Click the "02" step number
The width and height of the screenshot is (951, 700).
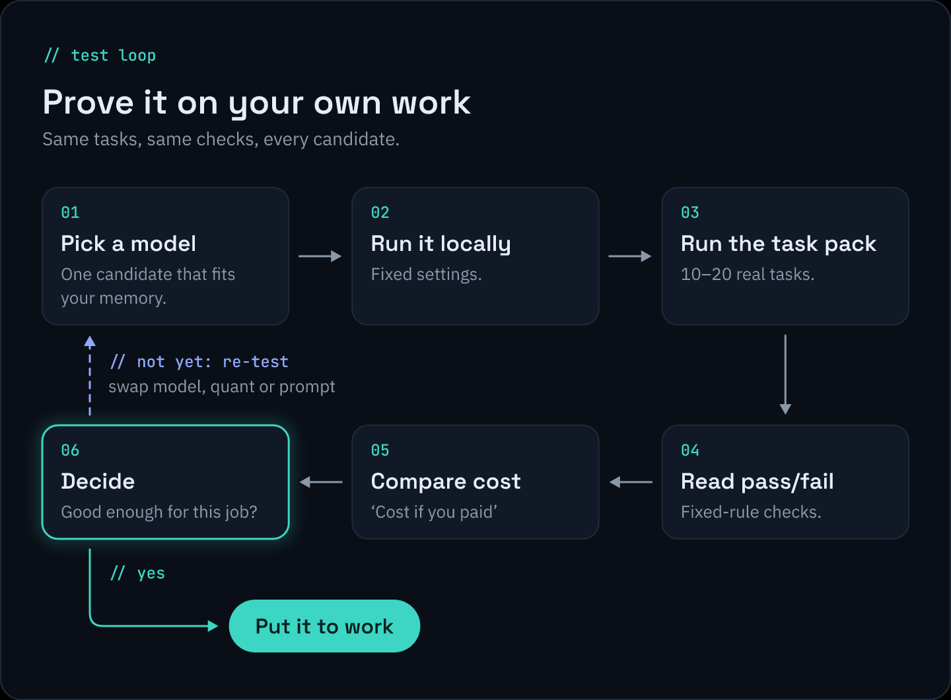380,213
